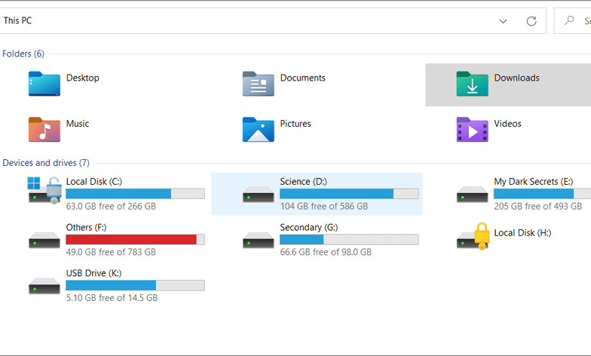The height and width of the screenshot is (356, 591).
Task: Click the My Dark Secrets (E:) name
Action: (534, 181)
